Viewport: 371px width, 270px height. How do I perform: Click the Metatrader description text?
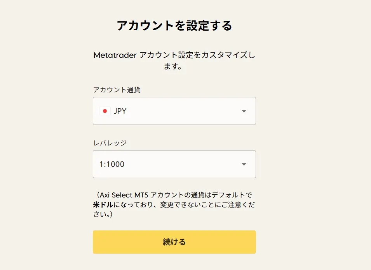(174, 61)
